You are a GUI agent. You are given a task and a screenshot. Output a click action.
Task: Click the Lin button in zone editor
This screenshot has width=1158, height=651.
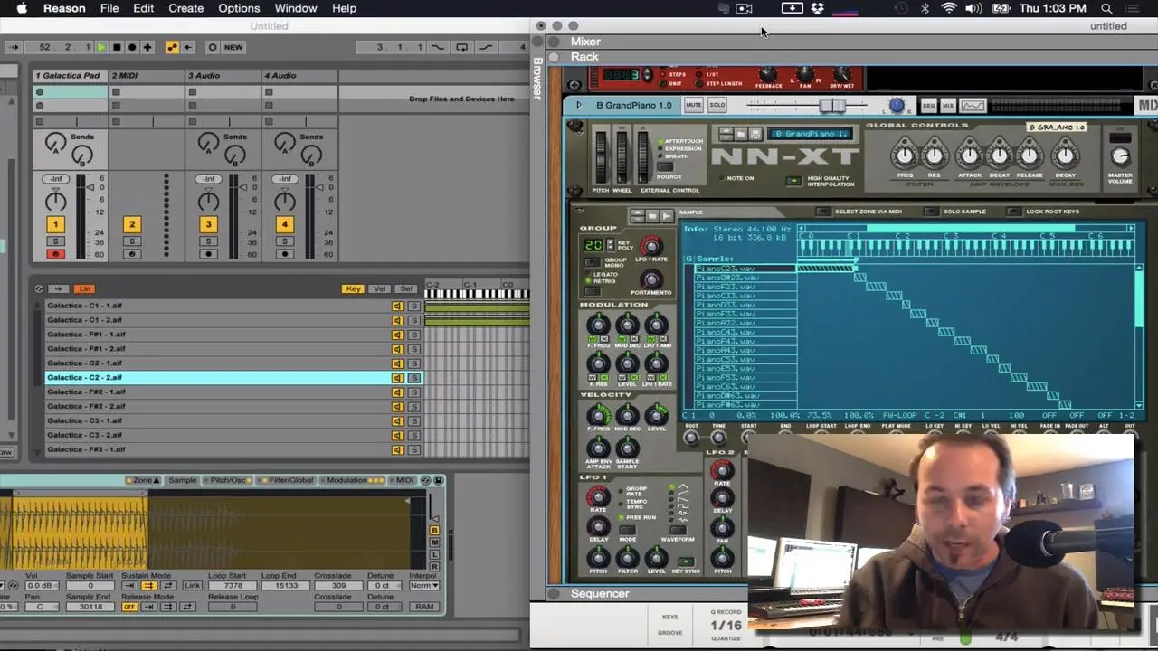point(85,288)
